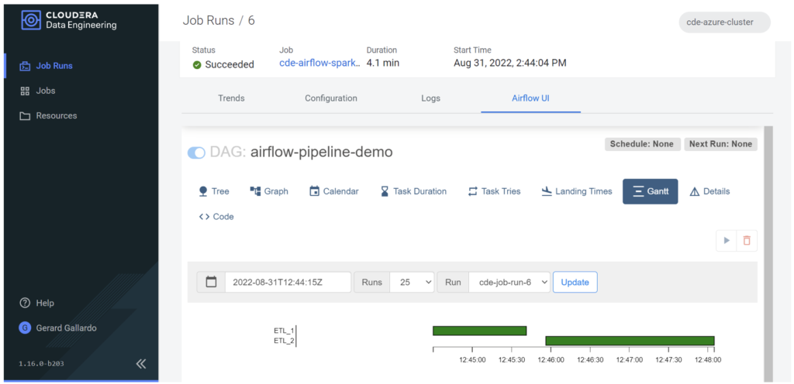
Task: Open the Tree view
Action: tap(214, 191)
